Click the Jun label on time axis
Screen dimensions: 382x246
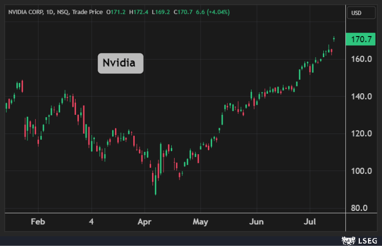tap(256, 221)
